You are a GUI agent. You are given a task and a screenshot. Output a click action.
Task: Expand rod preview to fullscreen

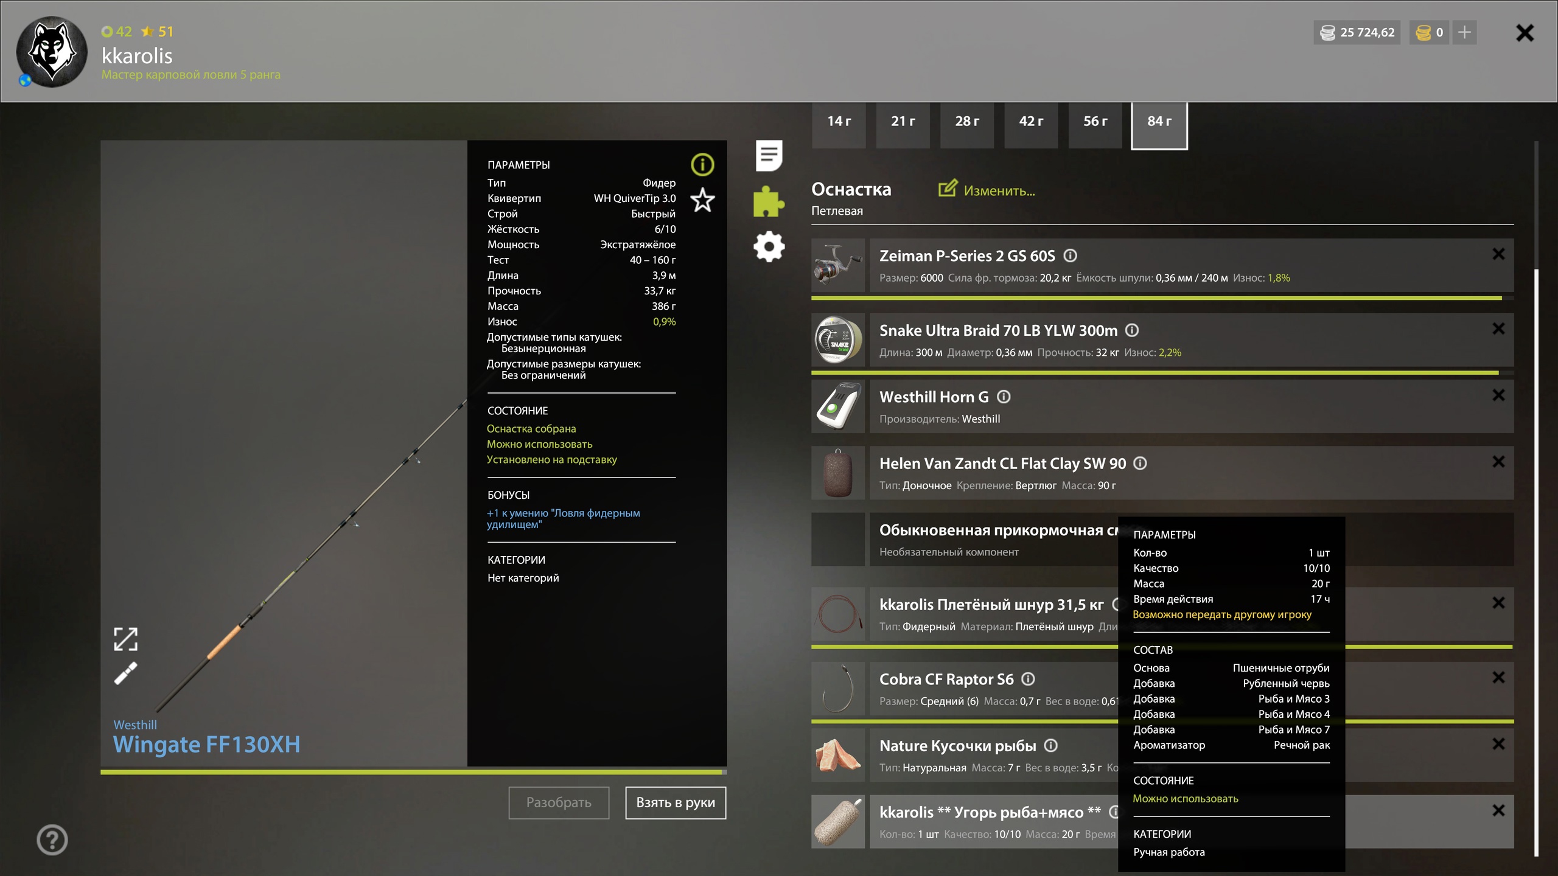click(125, 639)
